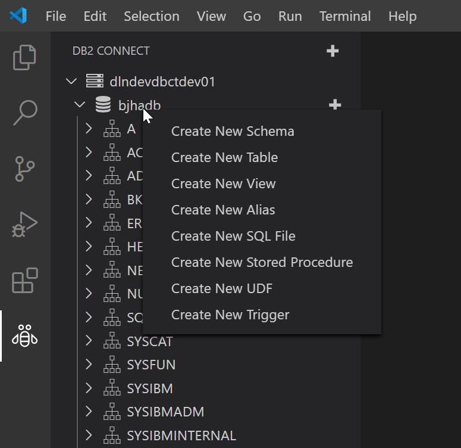Open the Explorer view in activity bar
The image size is (461, 448).
25,57
